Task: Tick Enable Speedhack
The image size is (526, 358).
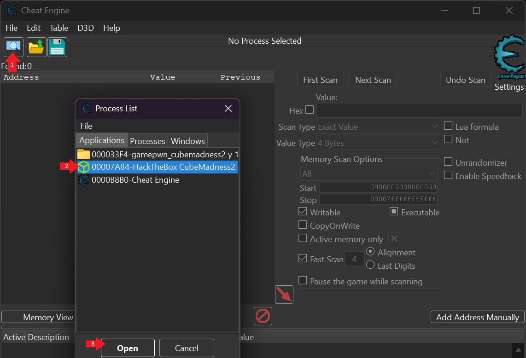Action: point(448,175)
